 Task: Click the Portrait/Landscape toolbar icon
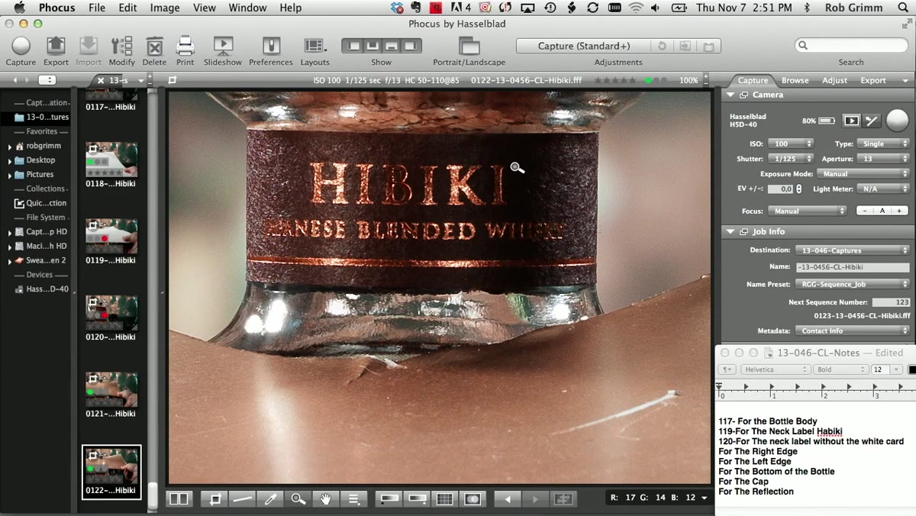(469, 46)
